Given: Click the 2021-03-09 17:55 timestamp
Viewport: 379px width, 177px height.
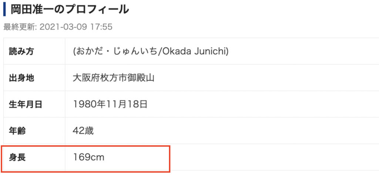Looking at the screenshot, I should click(76, 27).
